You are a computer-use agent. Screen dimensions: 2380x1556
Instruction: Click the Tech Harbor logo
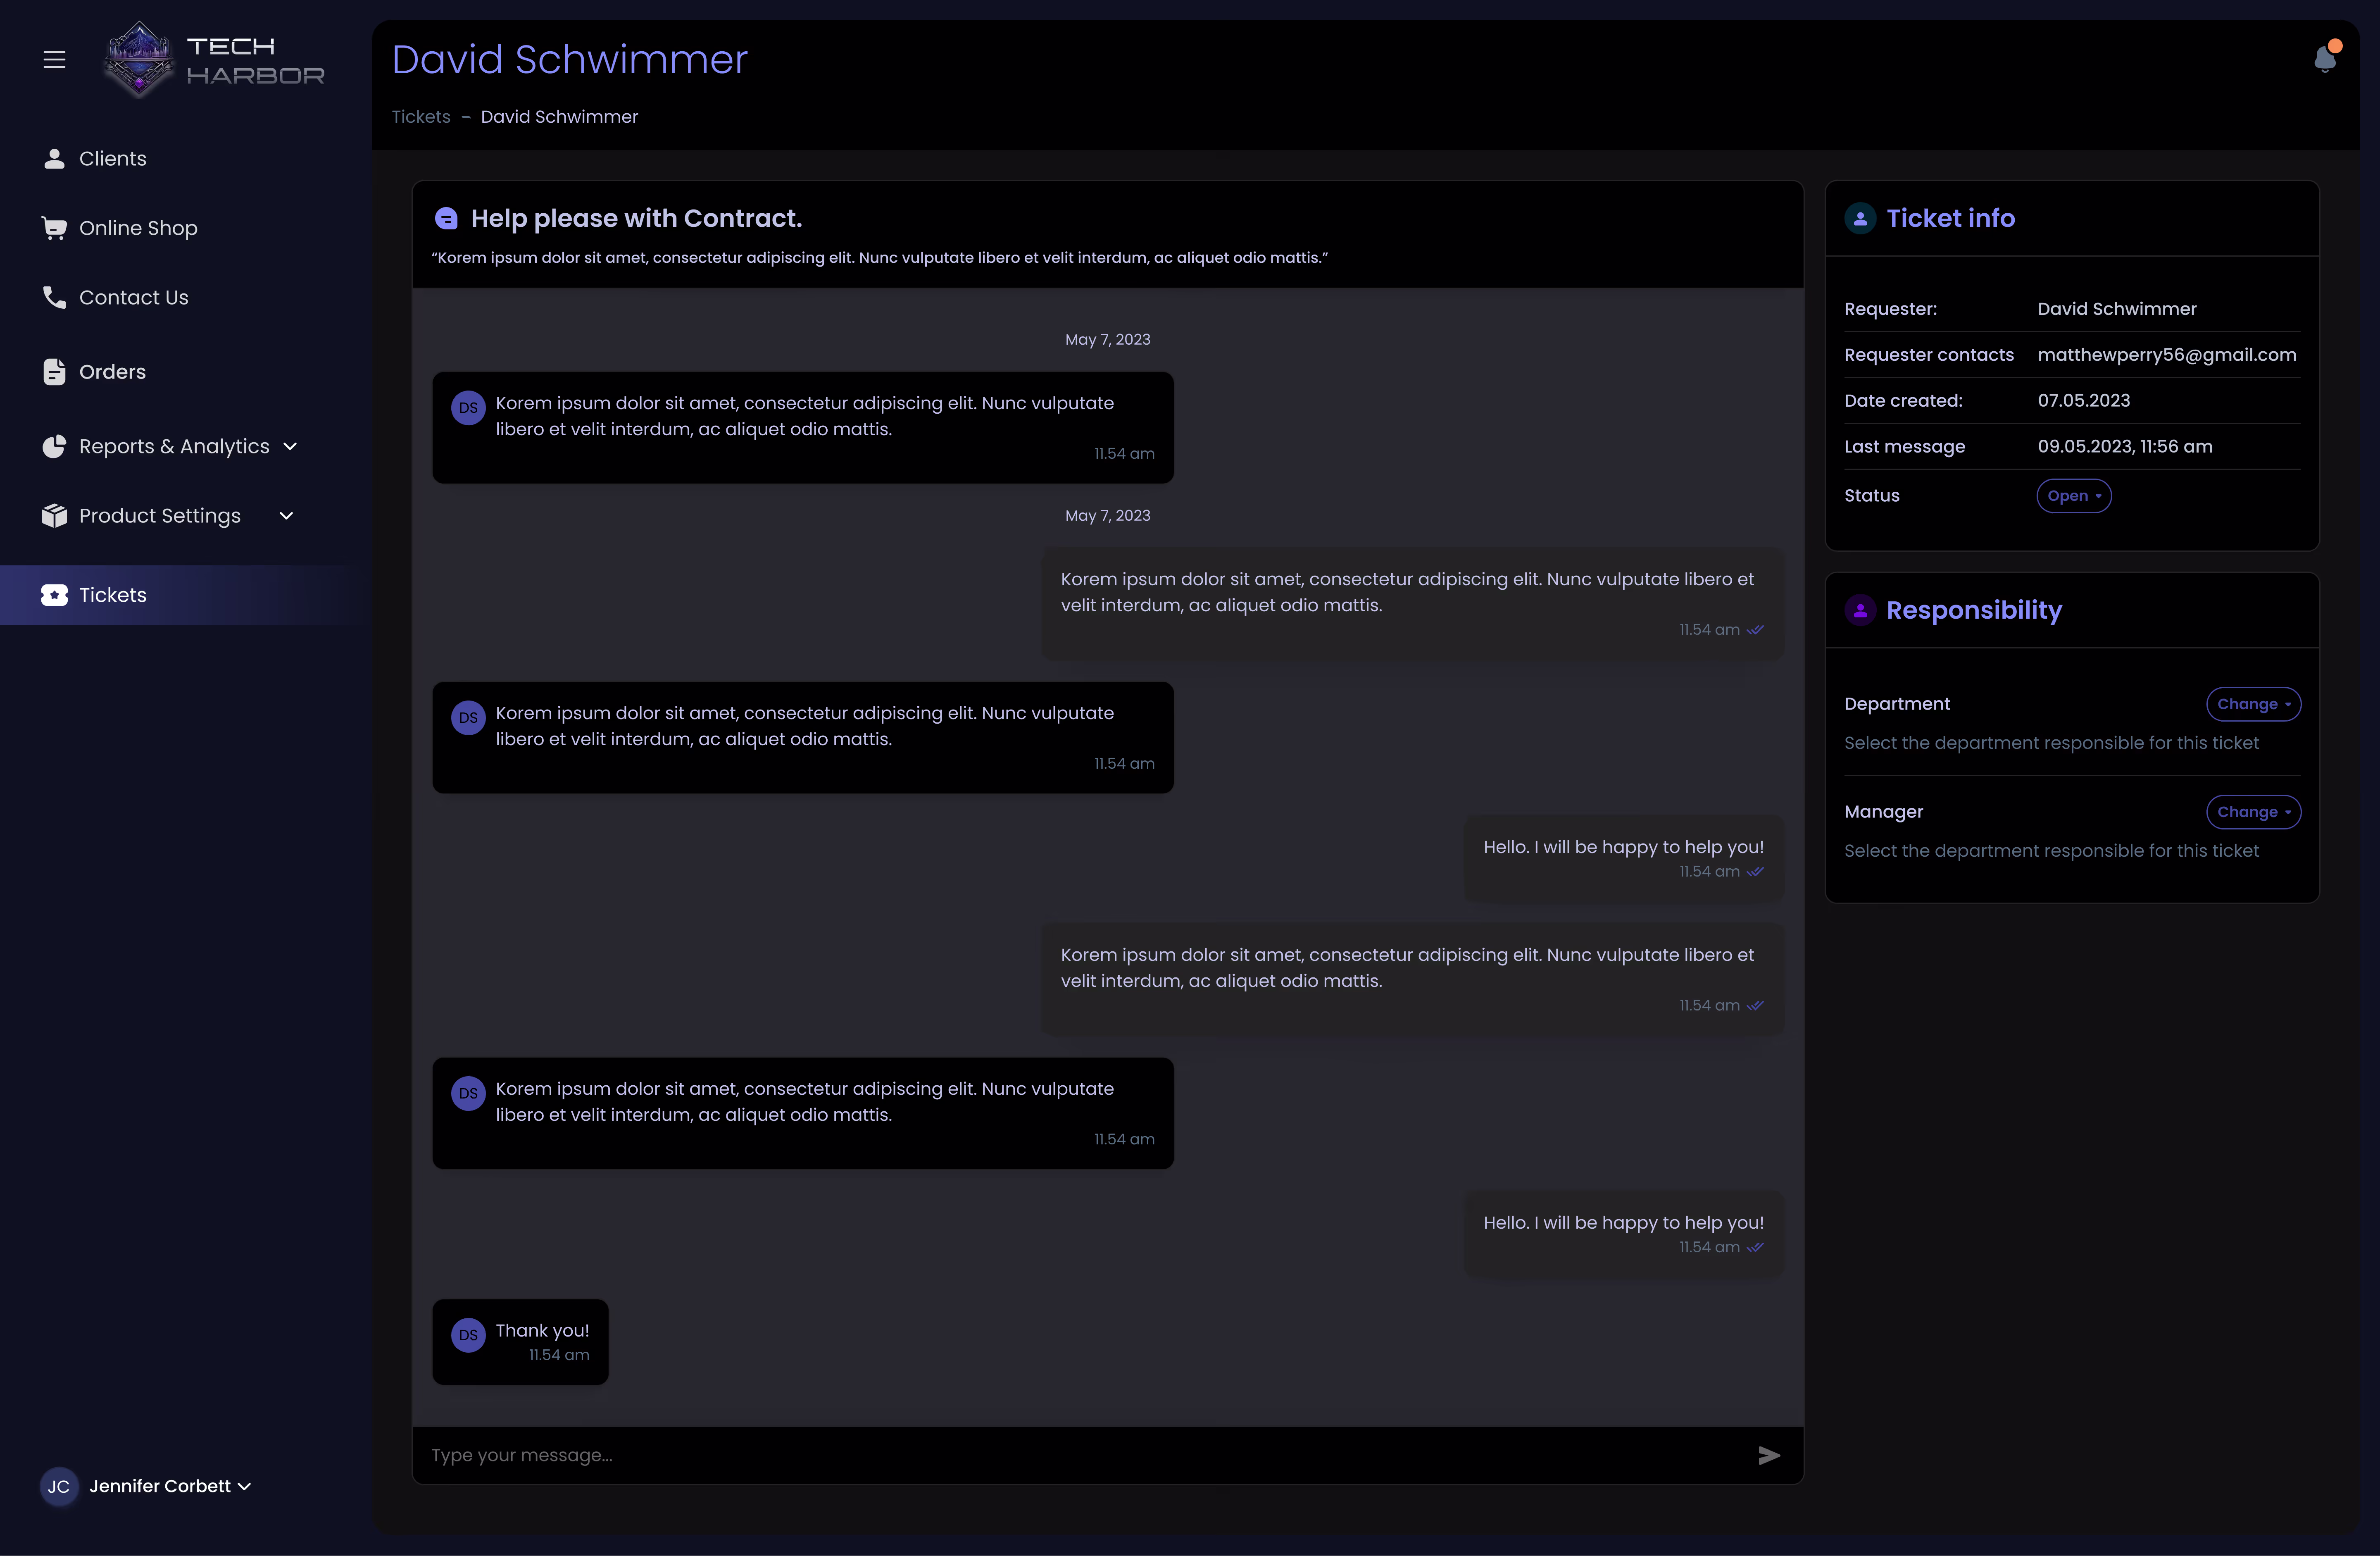tap(214, 60)
